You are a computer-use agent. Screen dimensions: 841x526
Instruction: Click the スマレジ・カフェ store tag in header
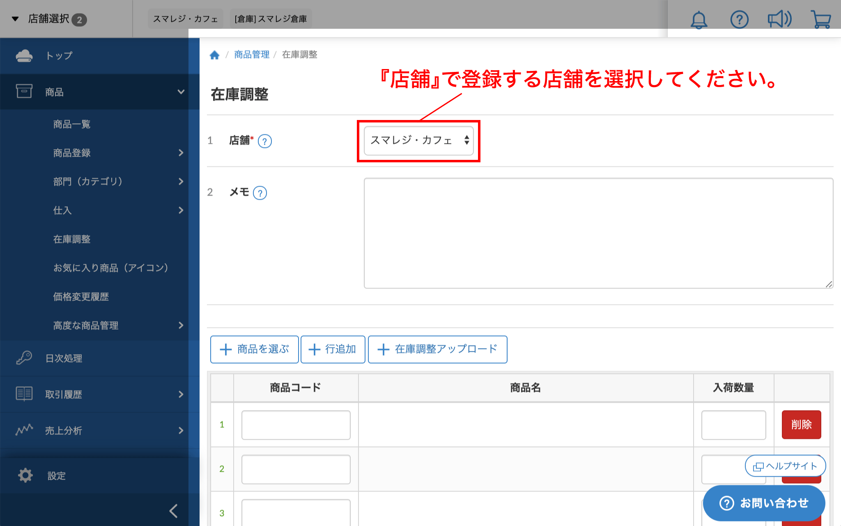(185, 19)
